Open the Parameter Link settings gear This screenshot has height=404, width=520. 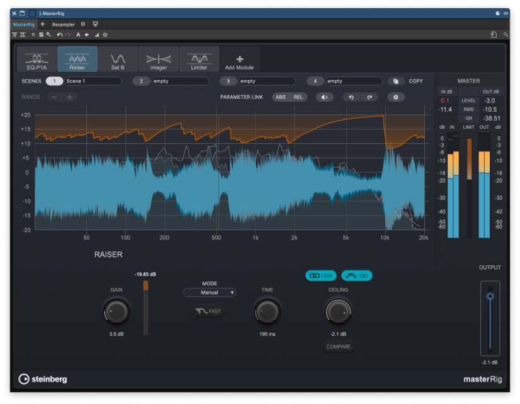point(397,97)
